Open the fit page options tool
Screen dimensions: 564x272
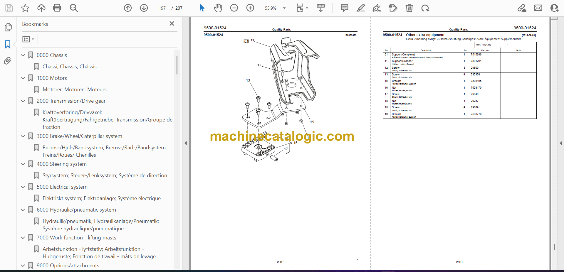300,8
